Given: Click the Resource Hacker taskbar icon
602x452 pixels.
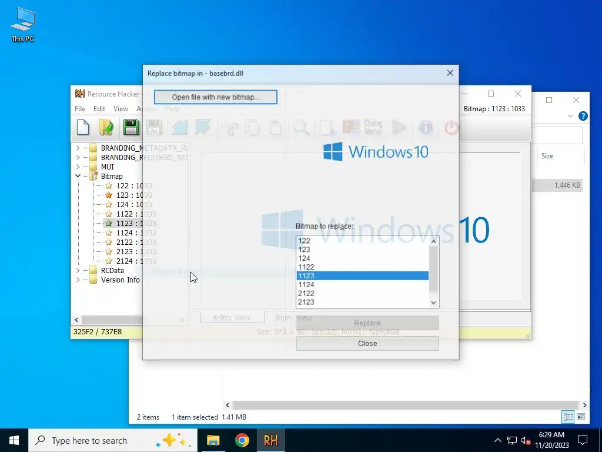Looking at the screenshot, I should coord(270,440).
